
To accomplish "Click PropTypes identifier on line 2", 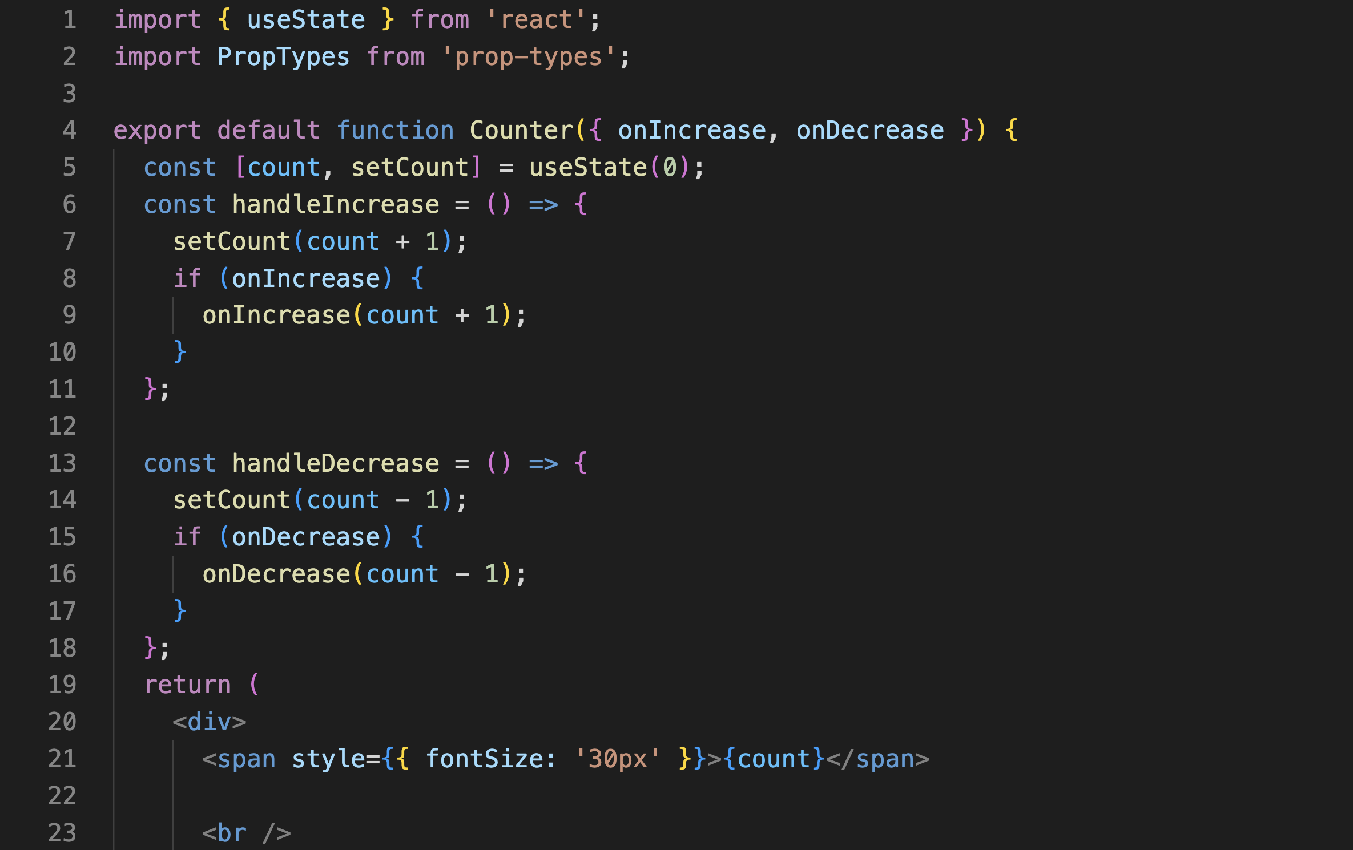I will (283, 57).
